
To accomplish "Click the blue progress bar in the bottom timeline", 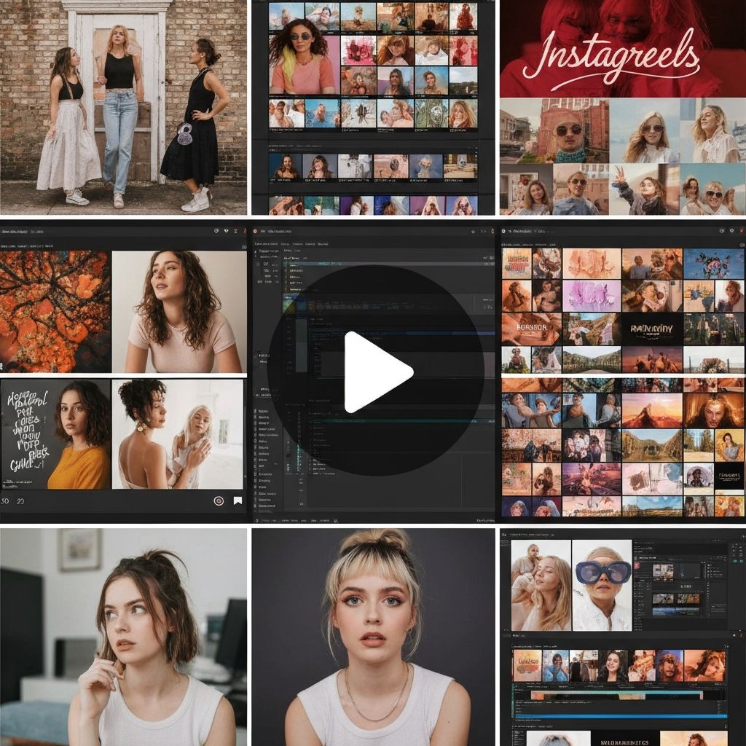I will [x=620, y=715].
